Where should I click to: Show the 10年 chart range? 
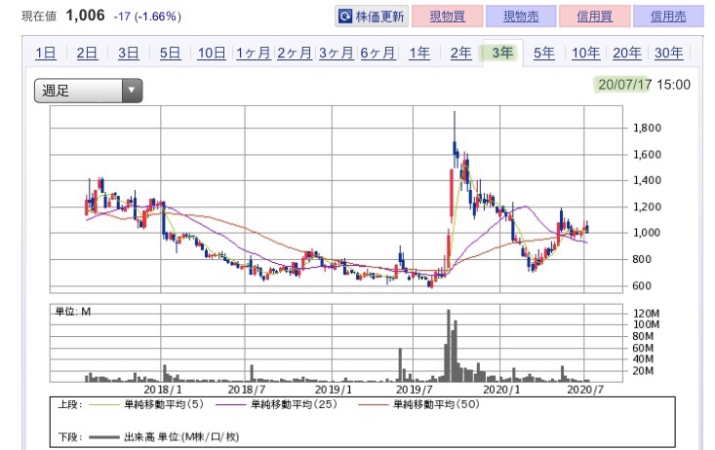(x=585, y=53)
